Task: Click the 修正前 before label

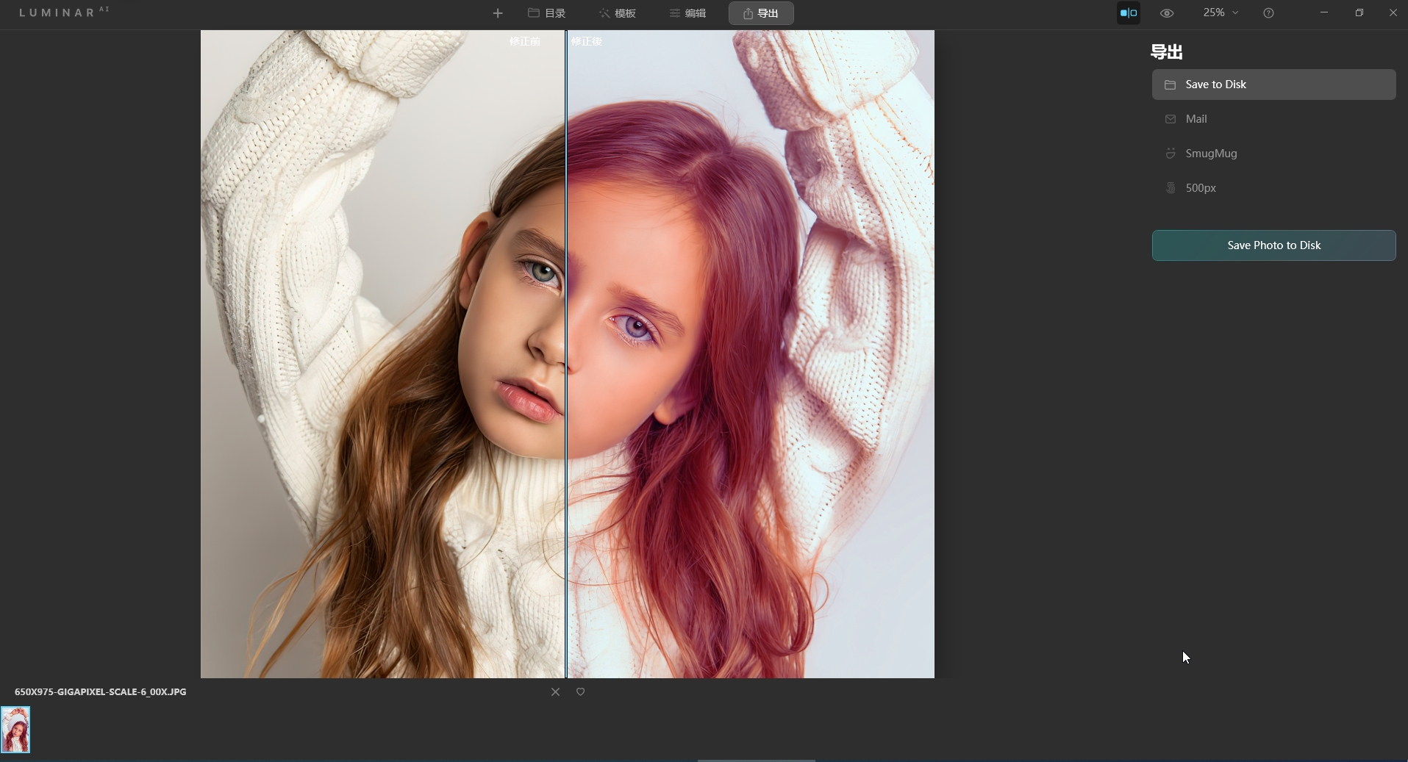Action: (x=525, y=41)
